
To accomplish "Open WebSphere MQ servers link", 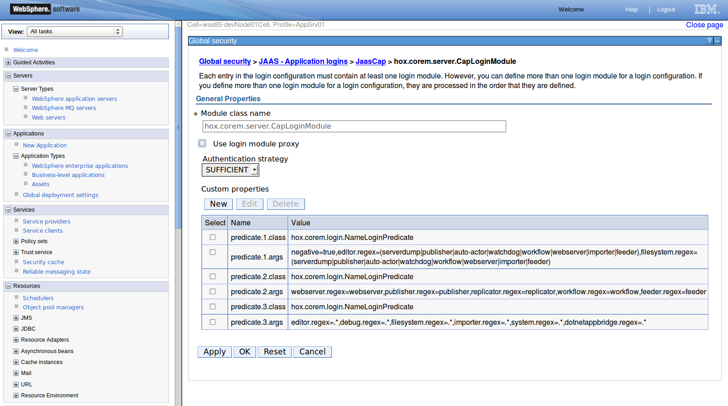I will click(64, 108).
